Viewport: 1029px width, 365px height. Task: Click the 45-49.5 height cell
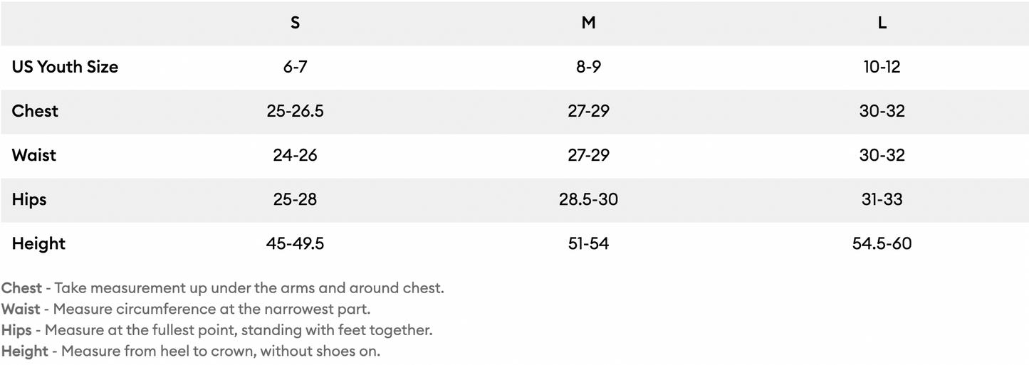tap(295, 243)
